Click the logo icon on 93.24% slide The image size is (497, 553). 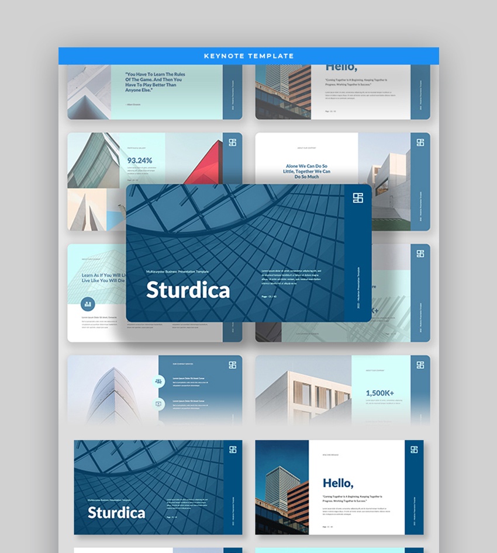[233, 142]
